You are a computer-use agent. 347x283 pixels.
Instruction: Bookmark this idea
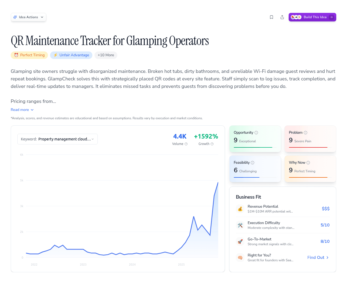tap(271, 17)
